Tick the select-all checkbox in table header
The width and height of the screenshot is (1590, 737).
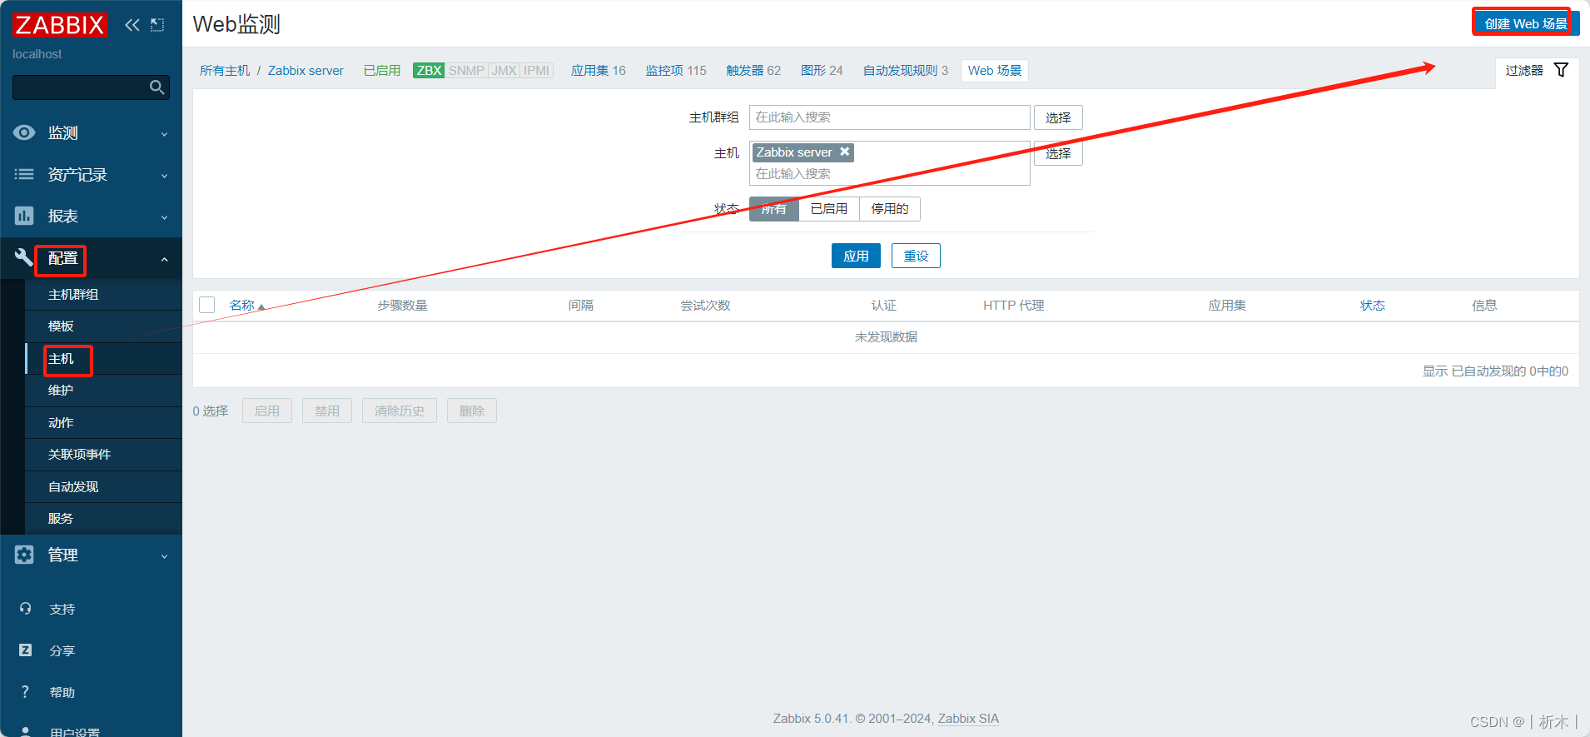(x=207, y=305)
